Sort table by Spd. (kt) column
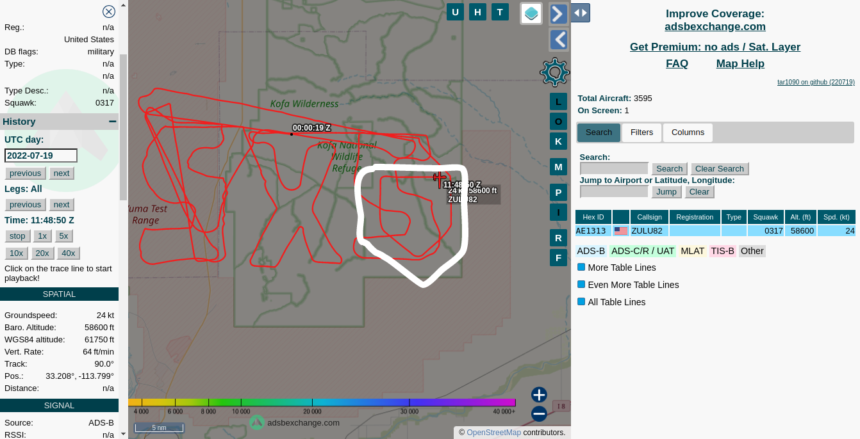The image size is (860, 439). click(x=836, y=217)
